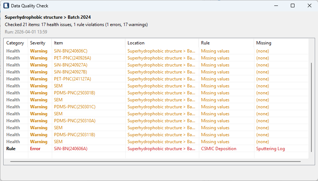Viewport: 318px width, 181px height.
Task: Close the Data Quality Check window
Action: tap(309, 6)
